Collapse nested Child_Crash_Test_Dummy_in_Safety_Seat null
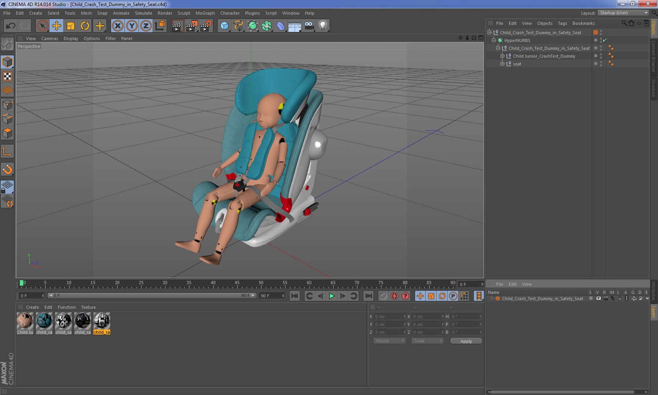The width and height of the screenshot is (658, 395). pyautogui.click(x=498, y=48)
